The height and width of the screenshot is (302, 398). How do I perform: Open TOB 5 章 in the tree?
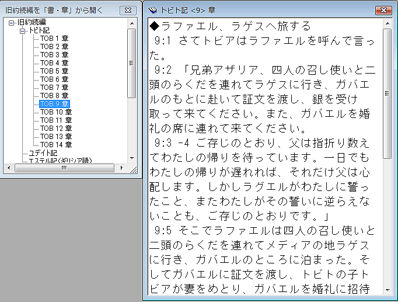click(54, 71)
